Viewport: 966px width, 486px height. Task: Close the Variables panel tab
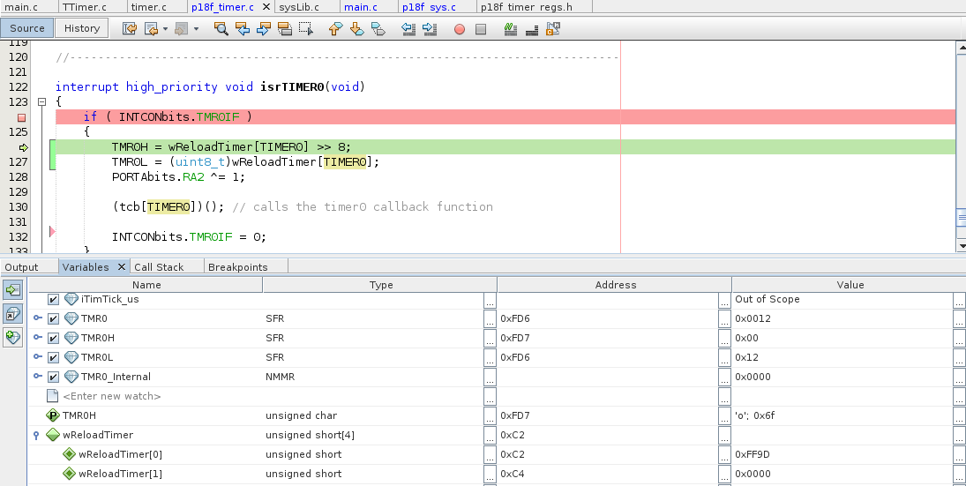tap(122, 266)
